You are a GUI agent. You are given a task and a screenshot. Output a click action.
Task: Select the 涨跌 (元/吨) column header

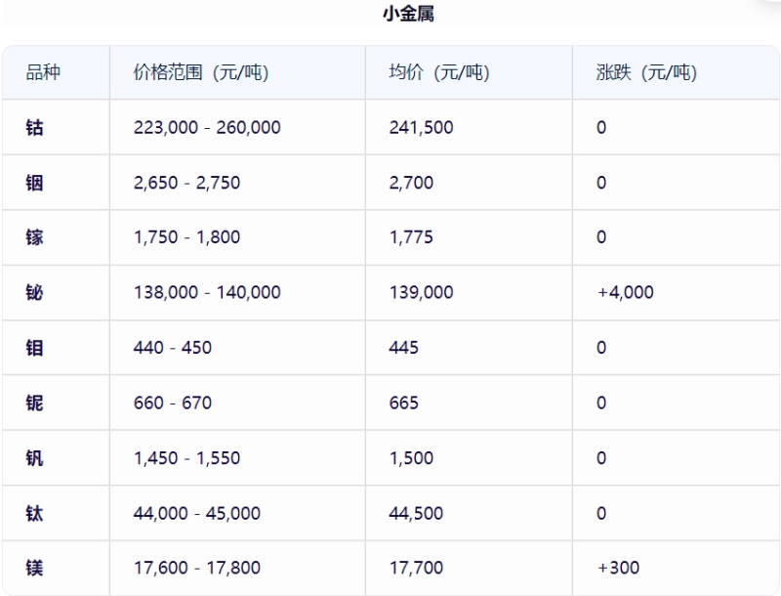click(646, 72)
